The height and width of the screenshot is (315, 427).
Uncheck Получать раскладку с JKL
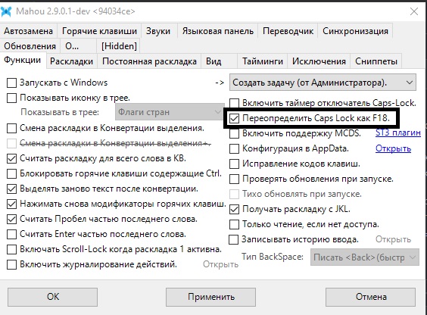tap(234, 209)
